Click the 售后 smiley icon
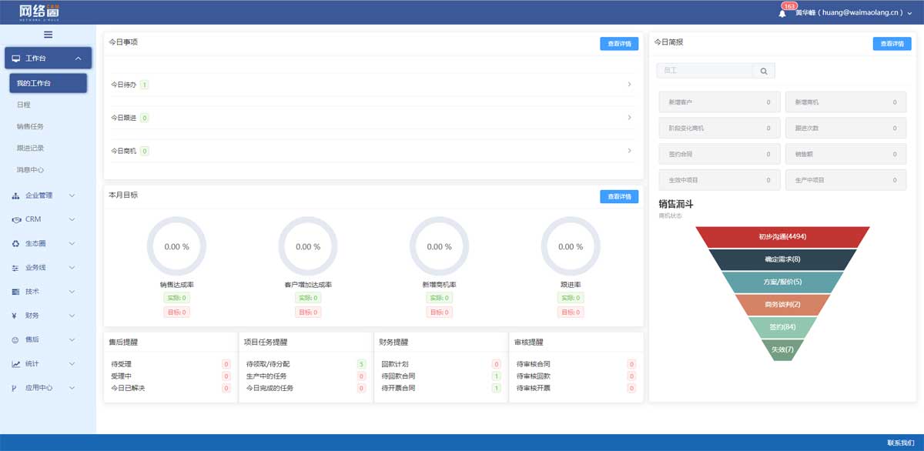Image resolution: width=924 pixels, height=451 pixels. (x=15, y=339)
